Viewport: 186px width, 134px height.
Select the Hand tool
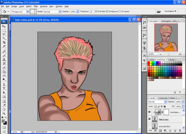4,109
